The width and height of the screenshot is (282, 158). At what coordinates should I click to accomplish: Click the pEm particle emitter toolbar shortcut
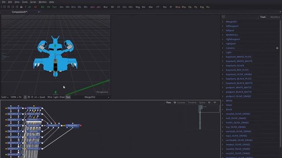coord(93,7)
